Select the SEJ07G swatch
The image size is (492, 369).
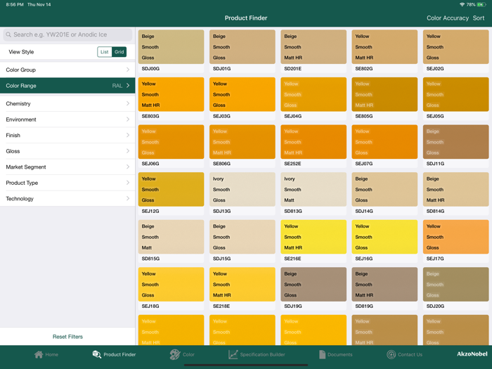coord(384,142)
